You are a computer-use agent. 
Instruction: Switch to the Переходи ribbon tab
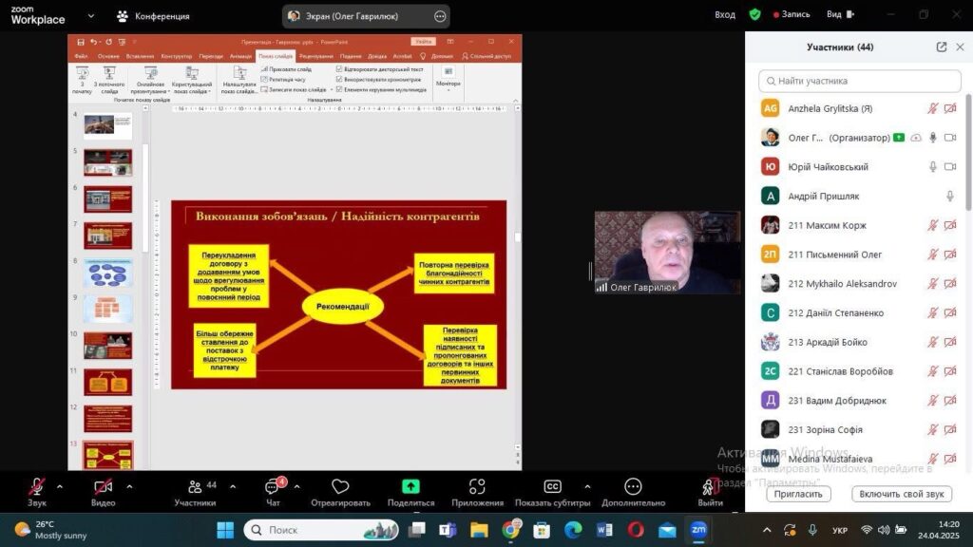click(x=213, y=56)
